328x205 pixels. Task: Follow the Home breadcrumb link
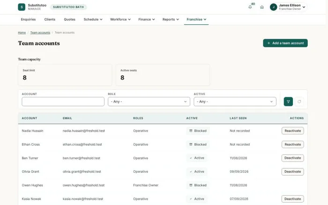pos(22,33)
